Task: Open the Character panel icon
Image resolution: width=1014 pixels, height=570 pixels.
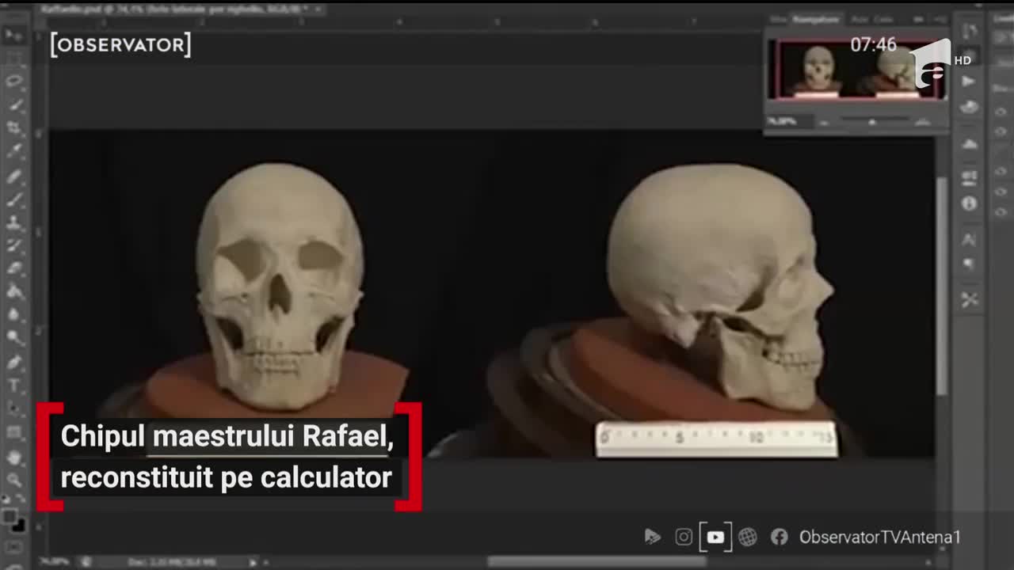Action: click(970, 239)
